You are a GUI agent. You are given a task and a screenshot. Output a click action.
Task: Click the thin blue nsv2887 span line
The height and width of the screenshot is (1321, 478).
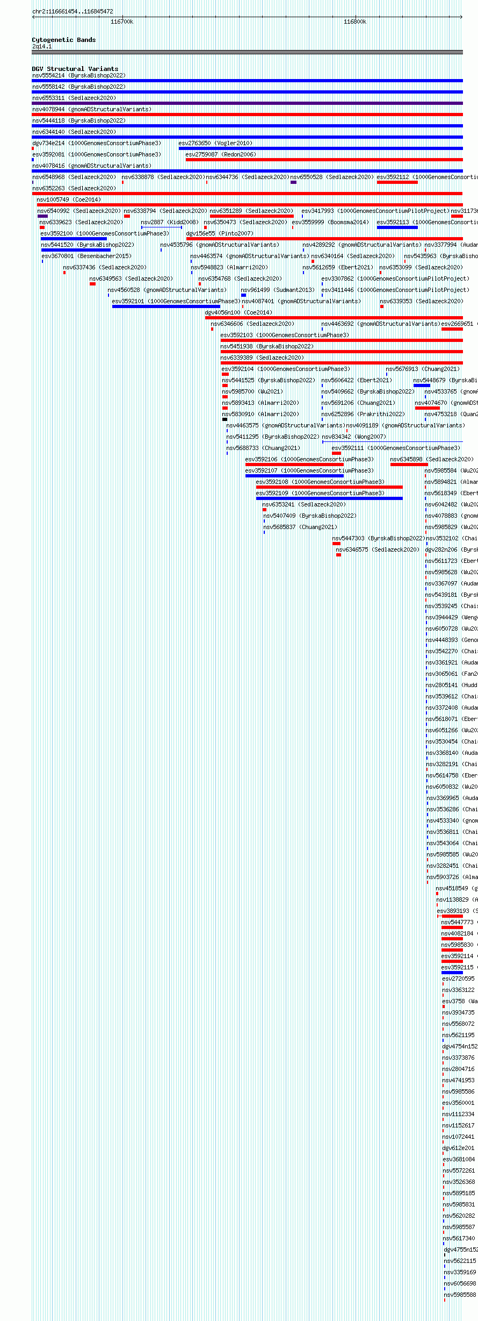pyautogui.click(x=162, y=227)
